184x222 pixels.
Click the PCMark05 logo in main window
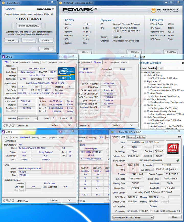[80, 9]
